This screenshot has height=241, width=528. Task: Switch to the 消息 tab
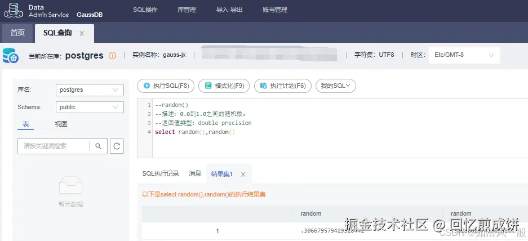pyautogui.click(x=195, y=173)
